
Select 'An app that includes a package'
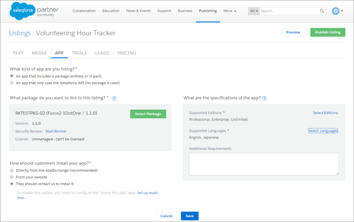[x=12, y=76]
